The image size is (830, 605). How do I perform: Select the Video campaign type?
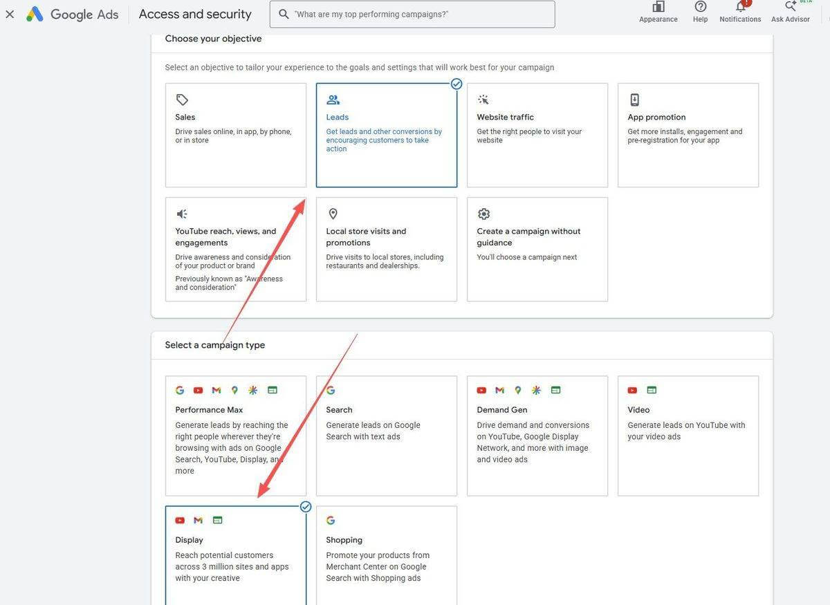pyautogui.click(x=688, y=436)
